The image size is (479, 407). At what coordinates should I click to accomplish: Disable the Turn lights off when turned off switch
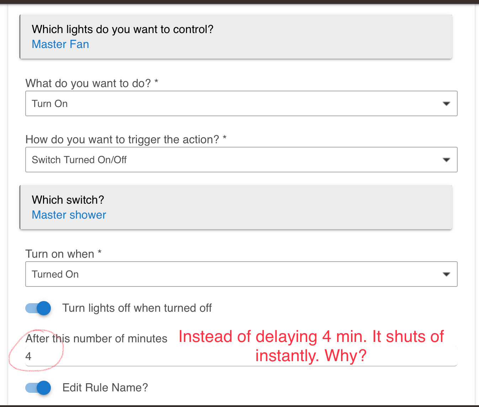[x=38, y=308]
